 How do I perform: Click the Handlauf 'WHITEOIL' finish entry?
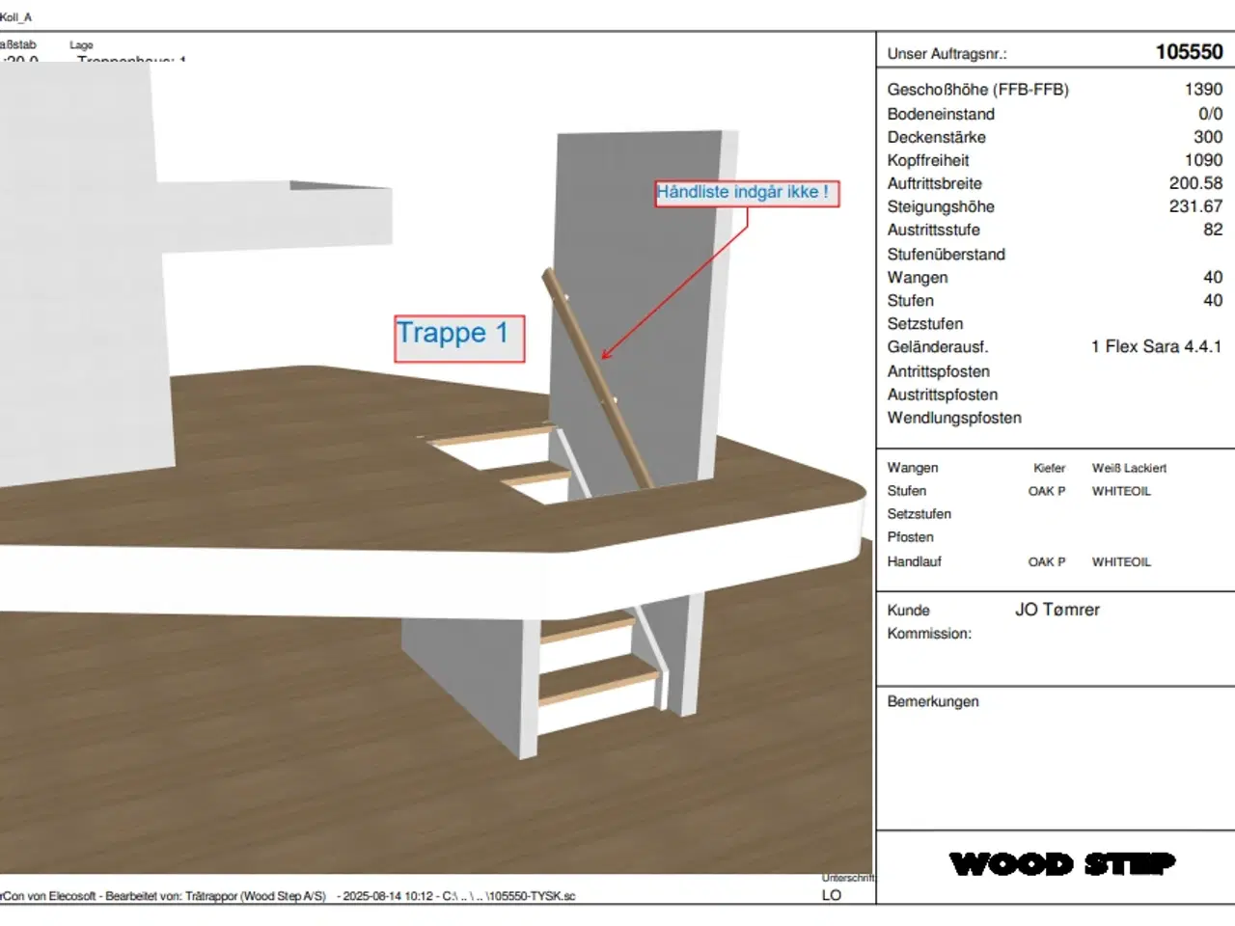(1121, 561)
